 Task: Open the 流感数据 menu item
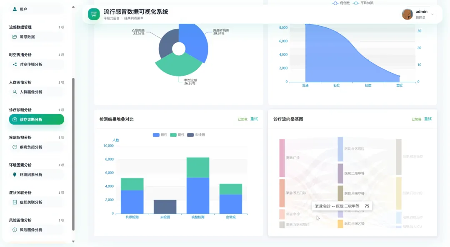[x=36, y=37]
